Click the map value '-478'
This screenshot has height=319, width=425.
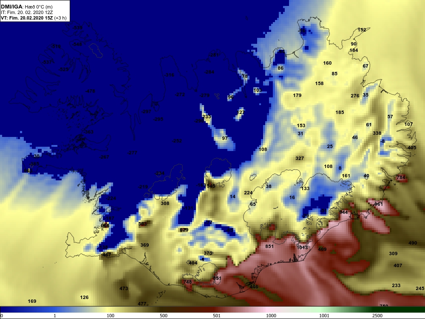click(90, 91)
